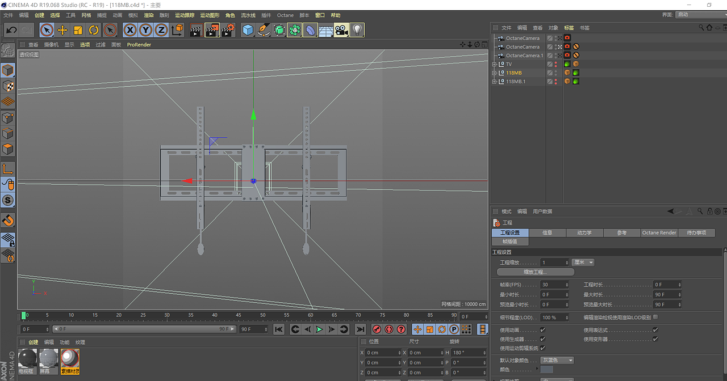Switch to Model mode in left palette

(x=8, y=70)
